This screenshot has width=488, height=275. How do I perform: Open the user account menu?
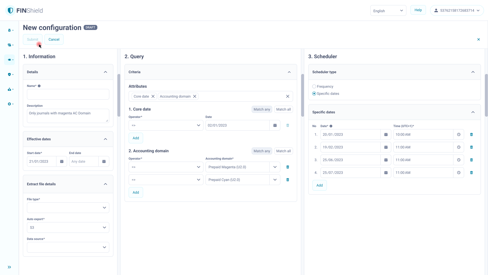[x=457, y=11]
